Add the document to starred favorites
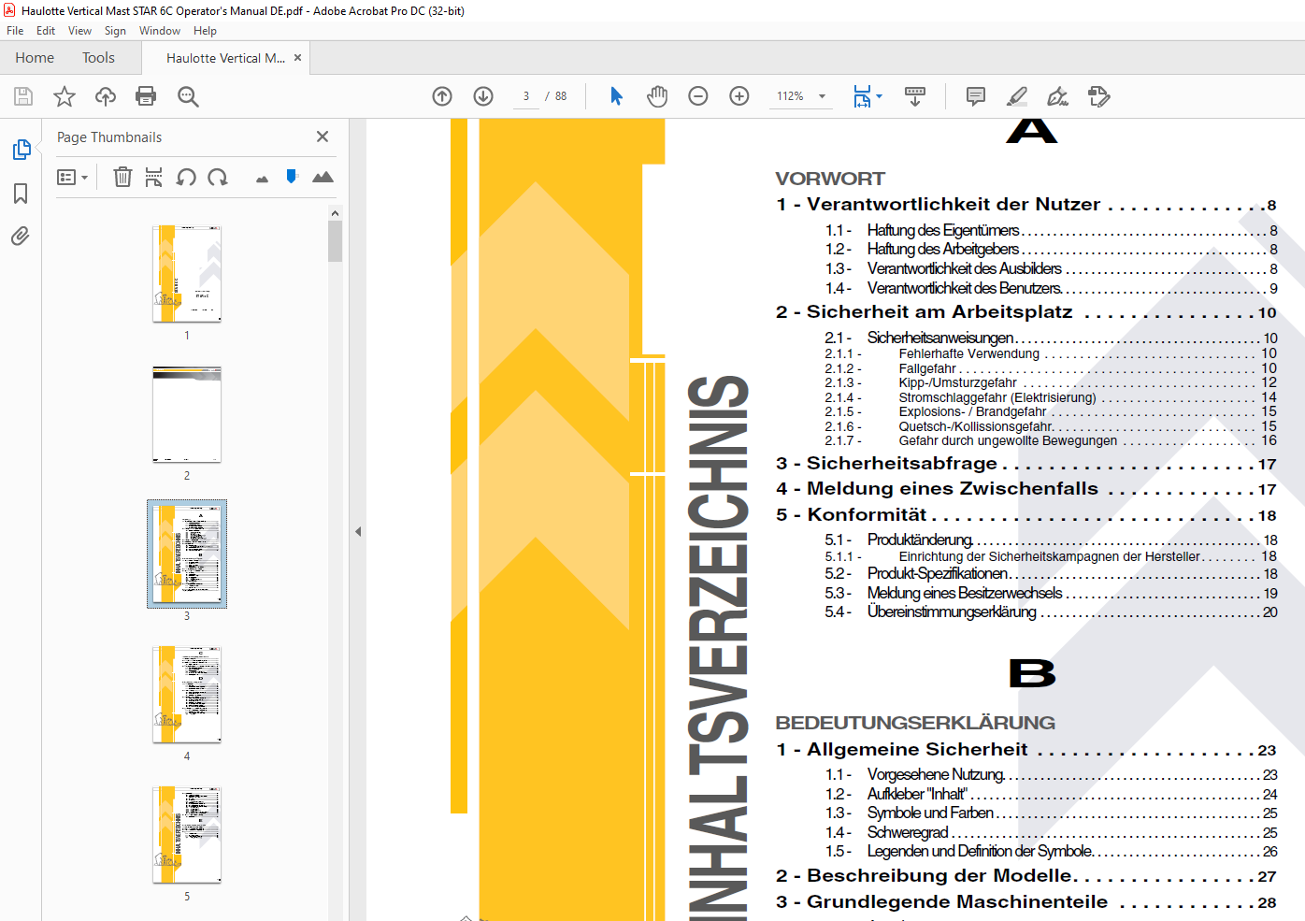The width and height of the screenshot is (1305, 921). 65,96
